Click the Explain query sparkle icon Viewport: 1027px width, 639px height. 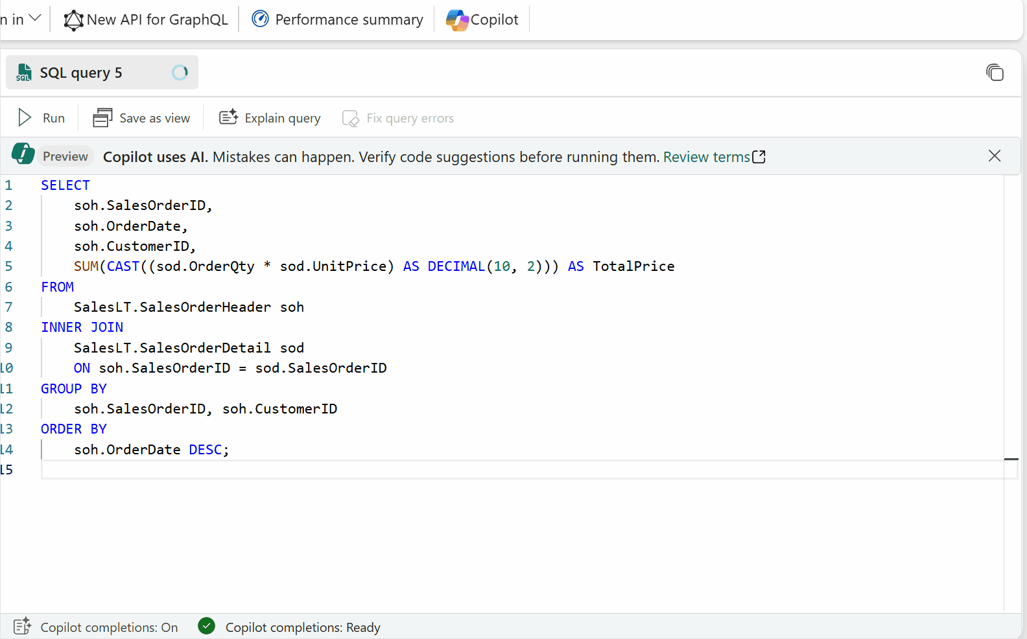coord(228,117)
